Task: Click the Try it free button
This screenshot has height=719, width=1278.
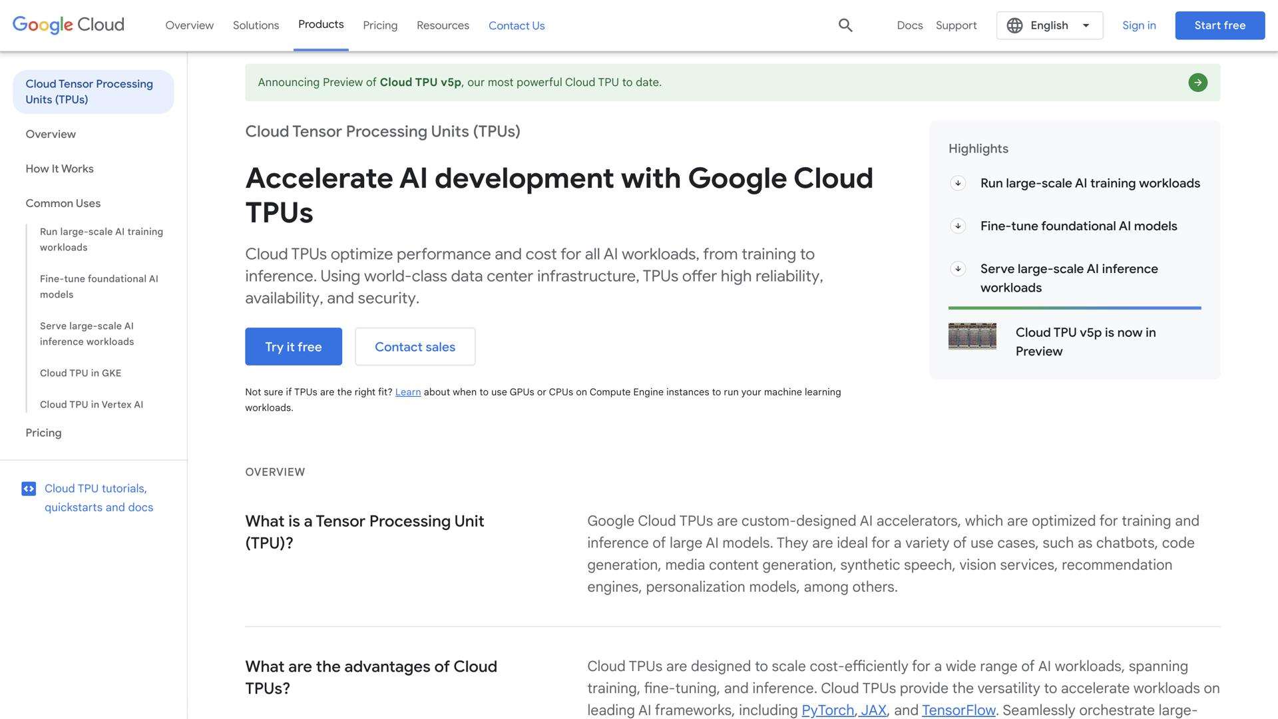Action: pos(293,346)
